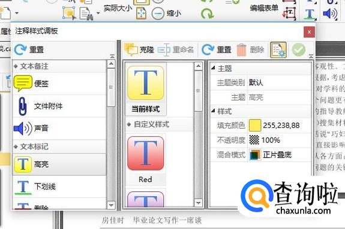This screenshot has width=345, height=229.
Task: Select the 下划线 underline tool
Action: coord(59,187)
